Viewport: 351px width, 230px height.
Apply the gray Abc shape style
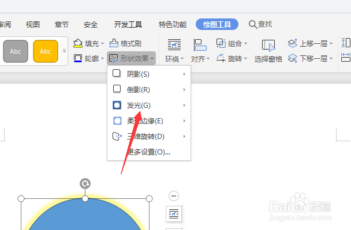point(16,51)
